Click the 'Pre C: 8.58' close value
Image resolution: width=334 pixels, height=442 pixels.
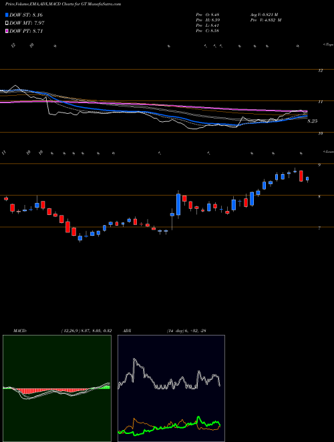[208, 31]
